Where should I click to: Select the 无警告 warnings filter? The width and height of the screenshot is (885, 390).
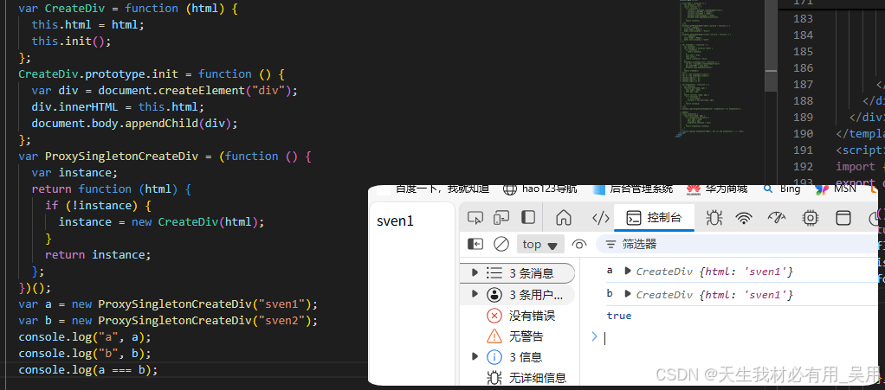click(x=526, y=336)
